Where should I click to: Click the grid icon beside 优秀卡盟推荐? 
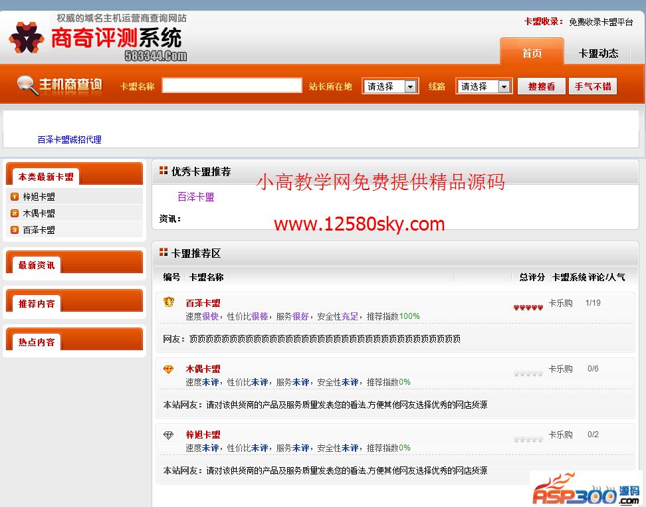coord(163,171)
